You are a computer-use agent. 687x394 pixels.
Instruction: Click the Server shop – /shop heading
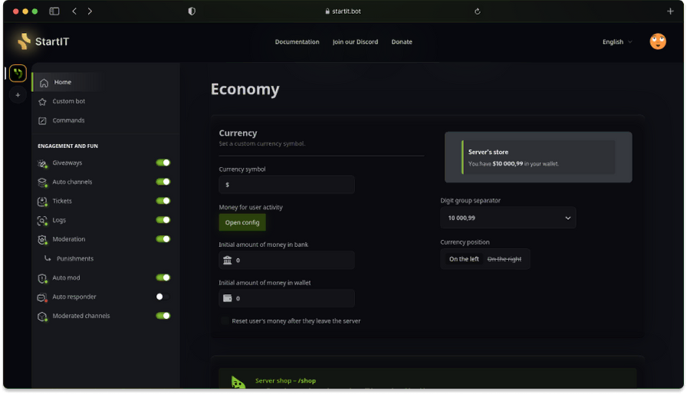click(x=285, y=381)
